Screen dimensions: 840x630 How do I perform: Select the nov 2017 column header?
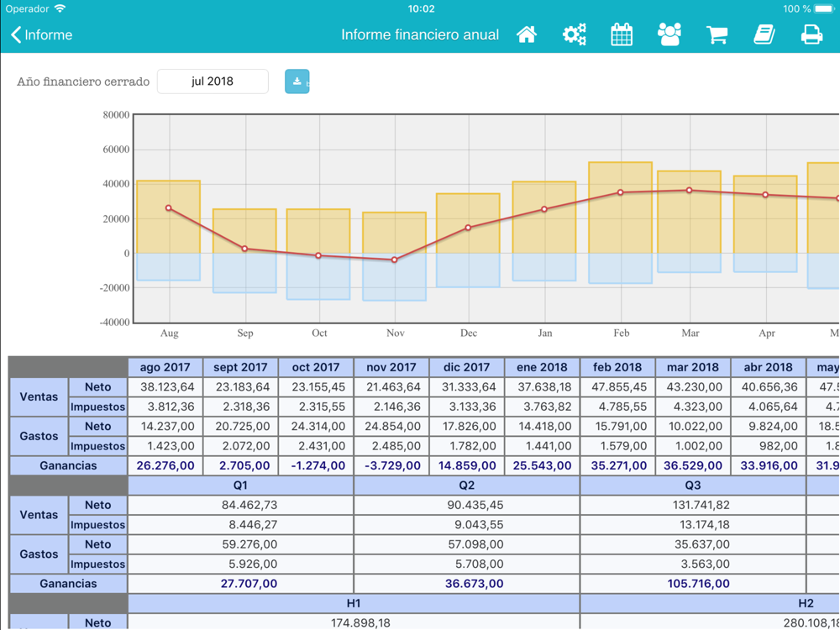tap(391, 368)
